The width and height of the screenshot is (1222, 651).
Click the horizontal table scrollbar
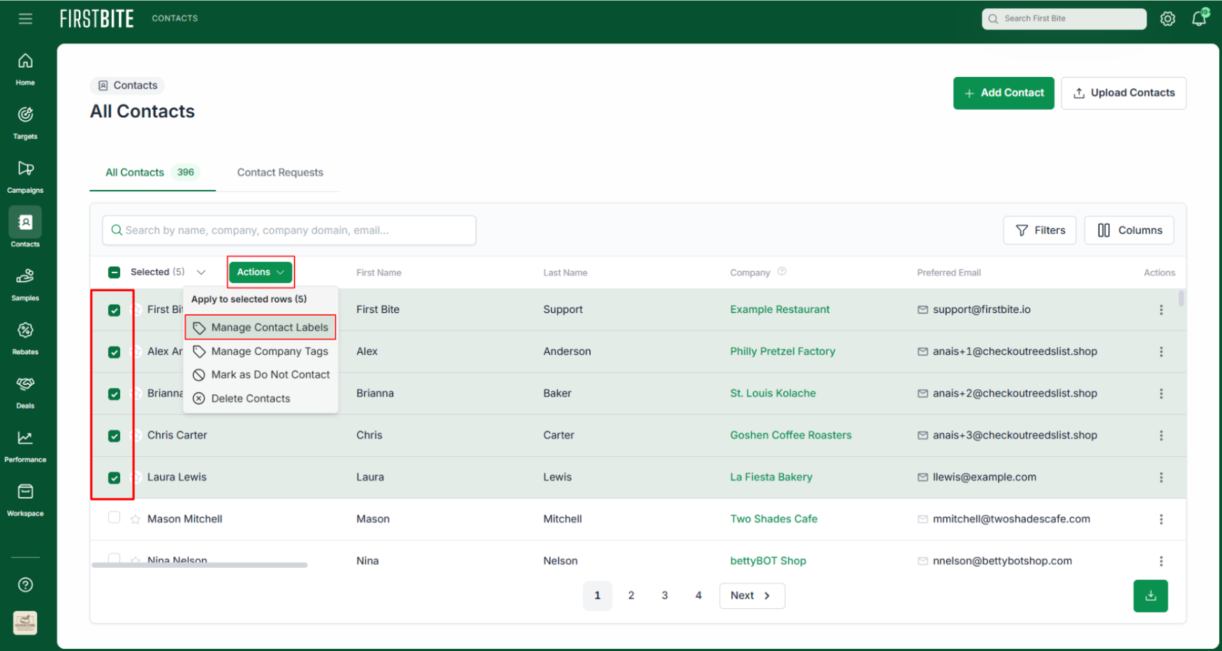(200, 565)
